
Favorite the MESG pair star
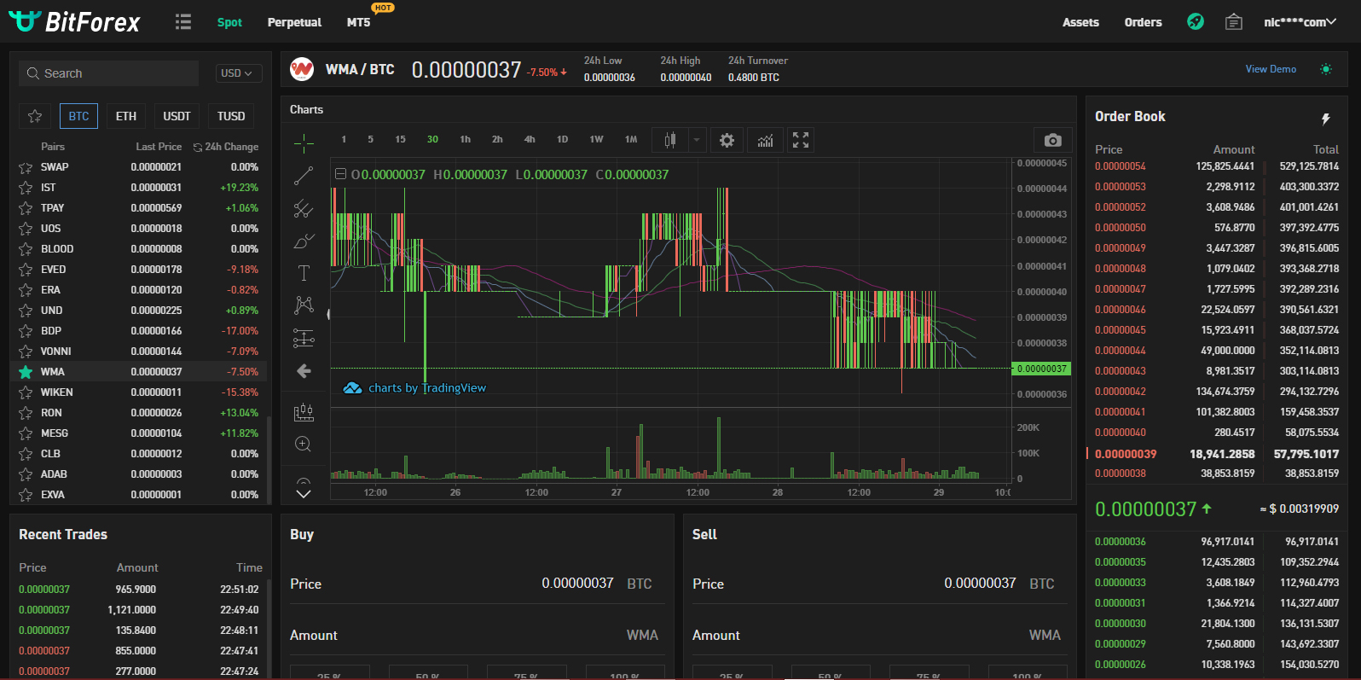click(x=26, y=433)
